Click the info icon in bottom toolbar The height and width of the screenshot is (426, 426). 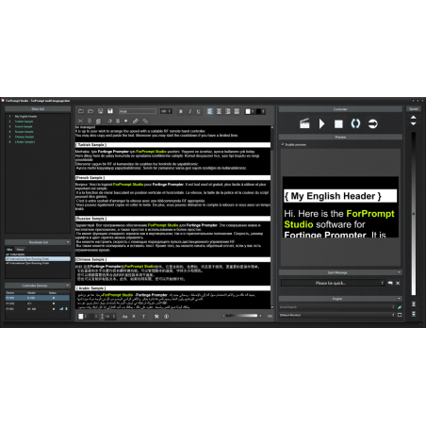tap(167, 317)
